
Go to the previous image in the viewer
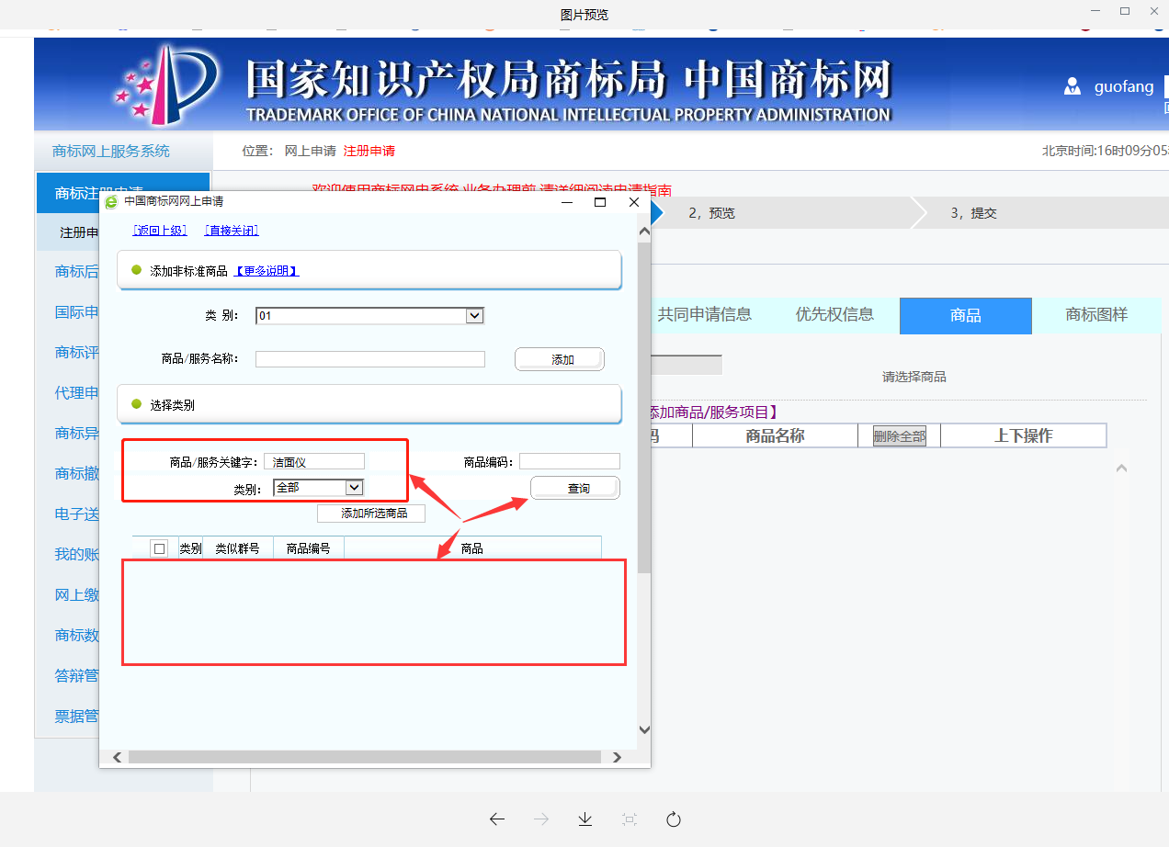[497, 819]
